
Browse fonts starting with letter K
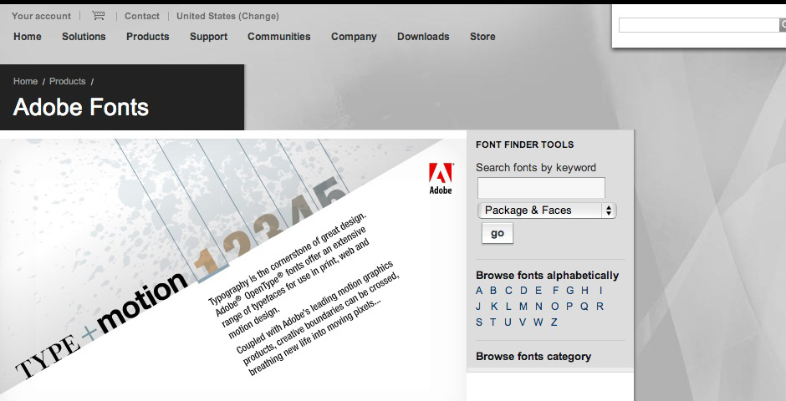(x=494, y=307)
